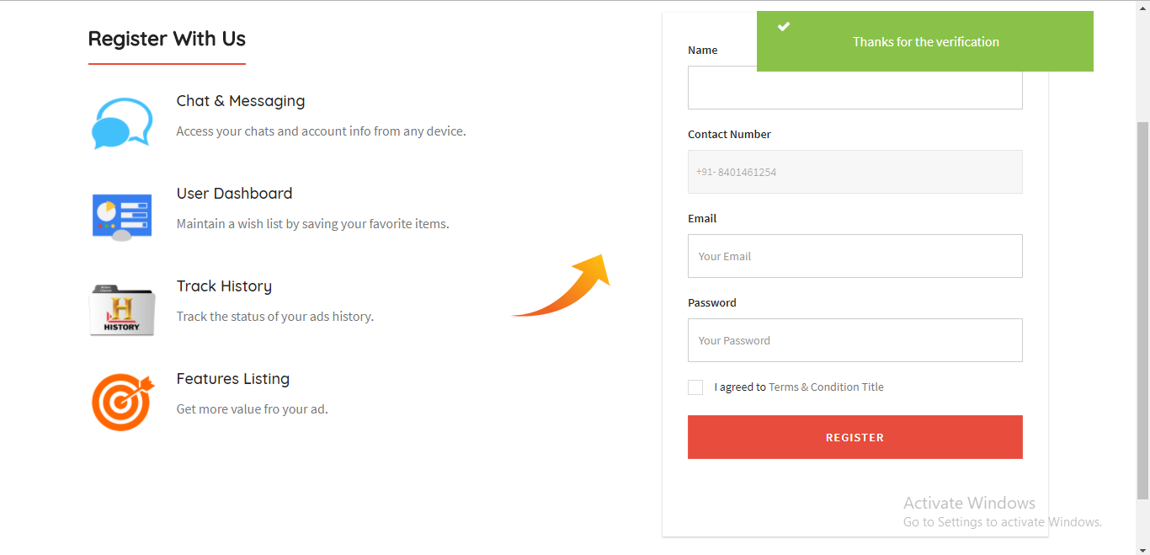The width and height of the screenshot is (1150, 555).
Task: Click the Chat & Messaging heading
Action: click(241, 101)
